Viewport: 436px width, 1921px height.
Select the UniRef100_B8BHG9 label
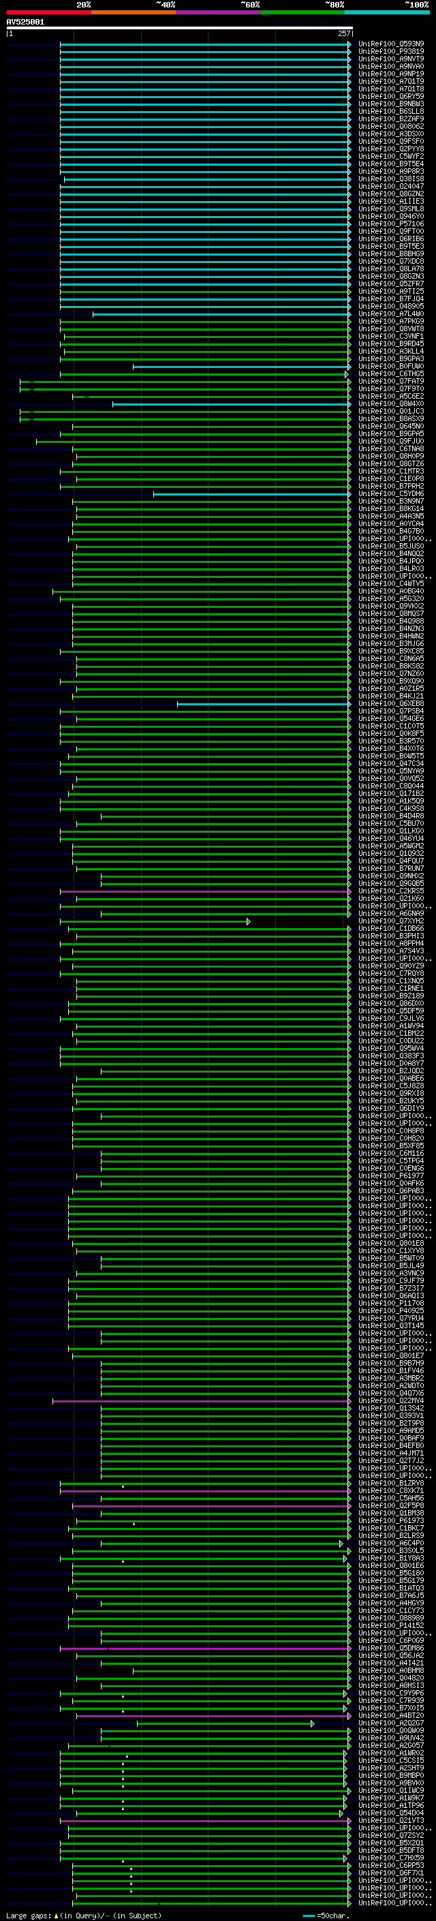[x=391, y=253]
